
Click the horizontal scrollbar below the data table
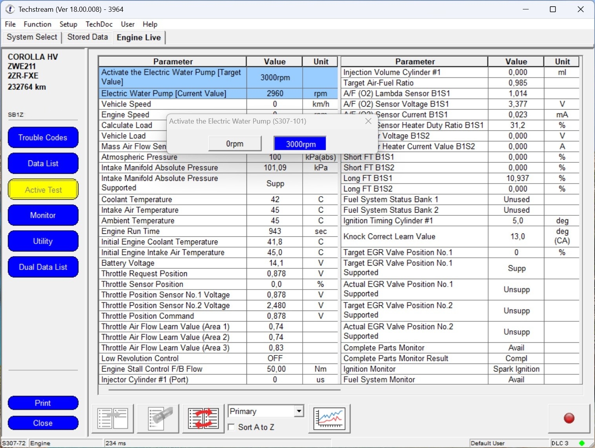(224, 390)
